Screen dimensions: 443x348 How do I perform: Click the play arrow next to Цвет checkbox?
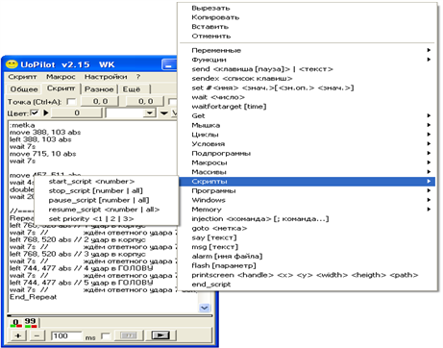click(x=46, y=112)
